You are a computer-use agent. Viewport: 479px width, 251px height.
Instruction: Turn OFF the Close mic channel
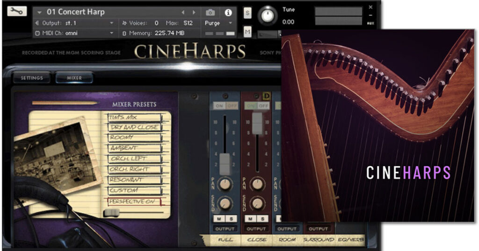point(263,106)
